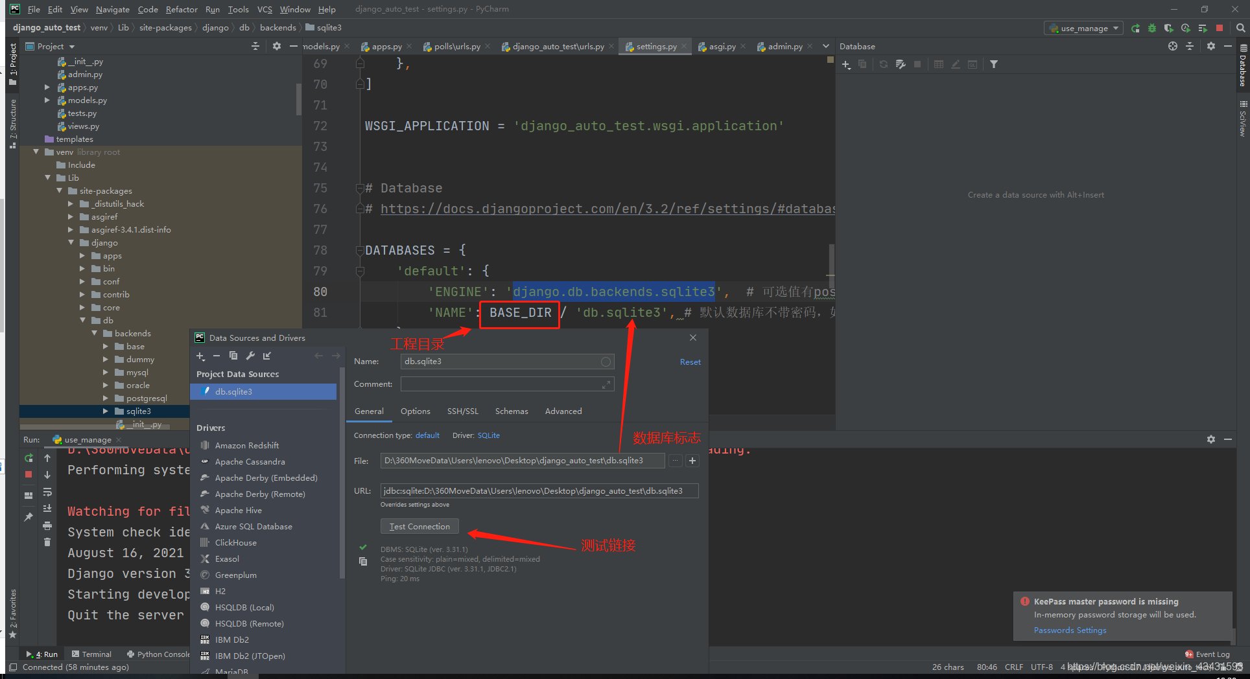Stop the running process in main toolbar
Image resolution: width=1250 pixels, height=679 pixels.
pos(1220,29)
